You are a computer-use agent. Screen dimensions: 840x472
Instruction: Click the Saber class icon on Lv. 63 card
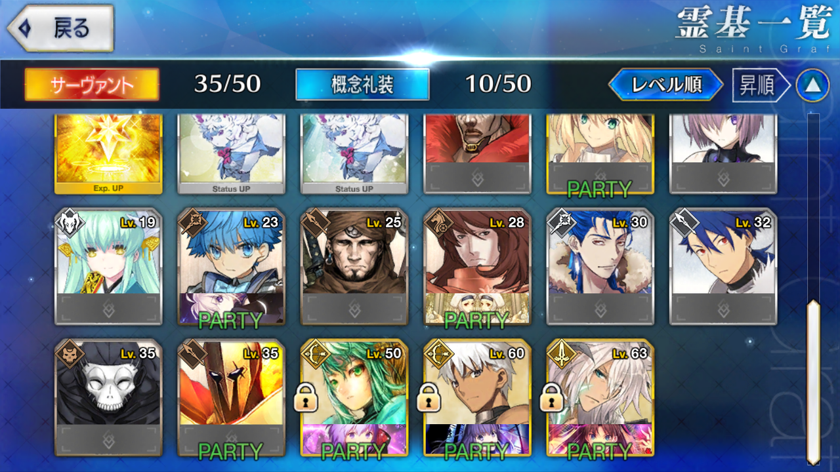(561, 353)
